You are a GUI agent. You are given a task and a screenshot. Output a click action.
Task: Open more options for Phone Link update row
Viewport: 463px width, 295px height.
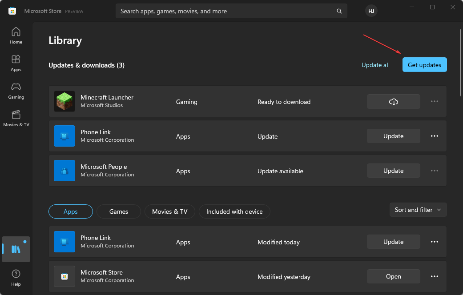435,136
